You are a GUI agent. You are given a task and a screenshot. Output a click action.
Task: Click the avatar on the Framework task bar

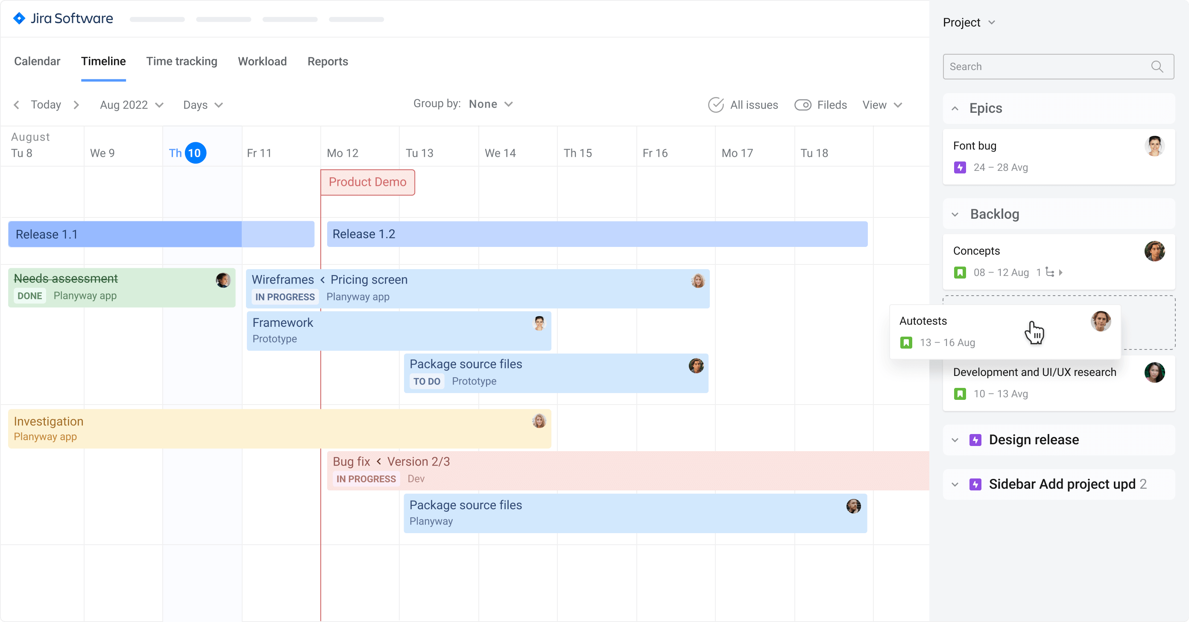(539, 324)
